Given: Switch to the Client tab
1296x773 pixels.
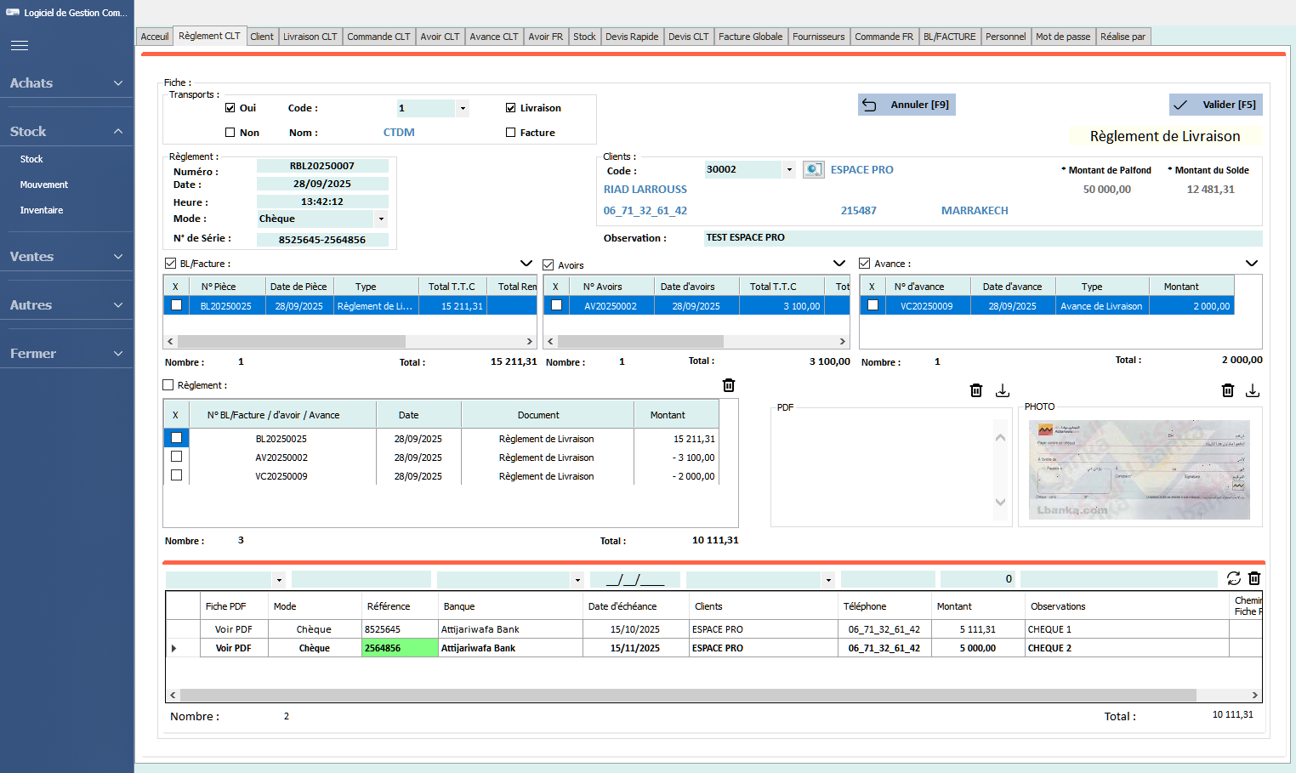Looking at the screenshot, I should coord(262,37).
